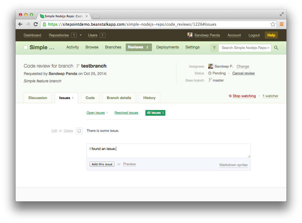This screenshot has height=223, width=302.
Task: Mark 'There is some issue' as resolved
Action: click(x=79, y=131)
